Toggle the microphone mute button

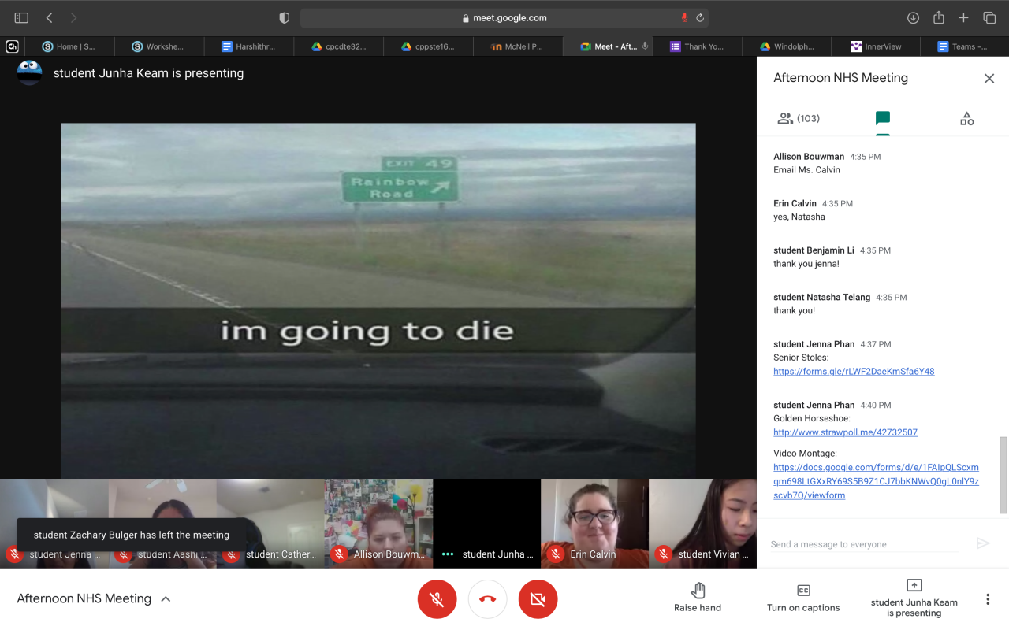pos(437,599)
